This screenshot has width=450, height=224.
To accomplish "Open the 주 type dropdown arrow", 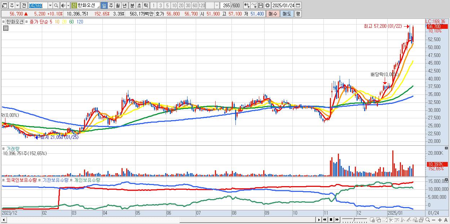I will pyautogui.click(x=17, y=5).
